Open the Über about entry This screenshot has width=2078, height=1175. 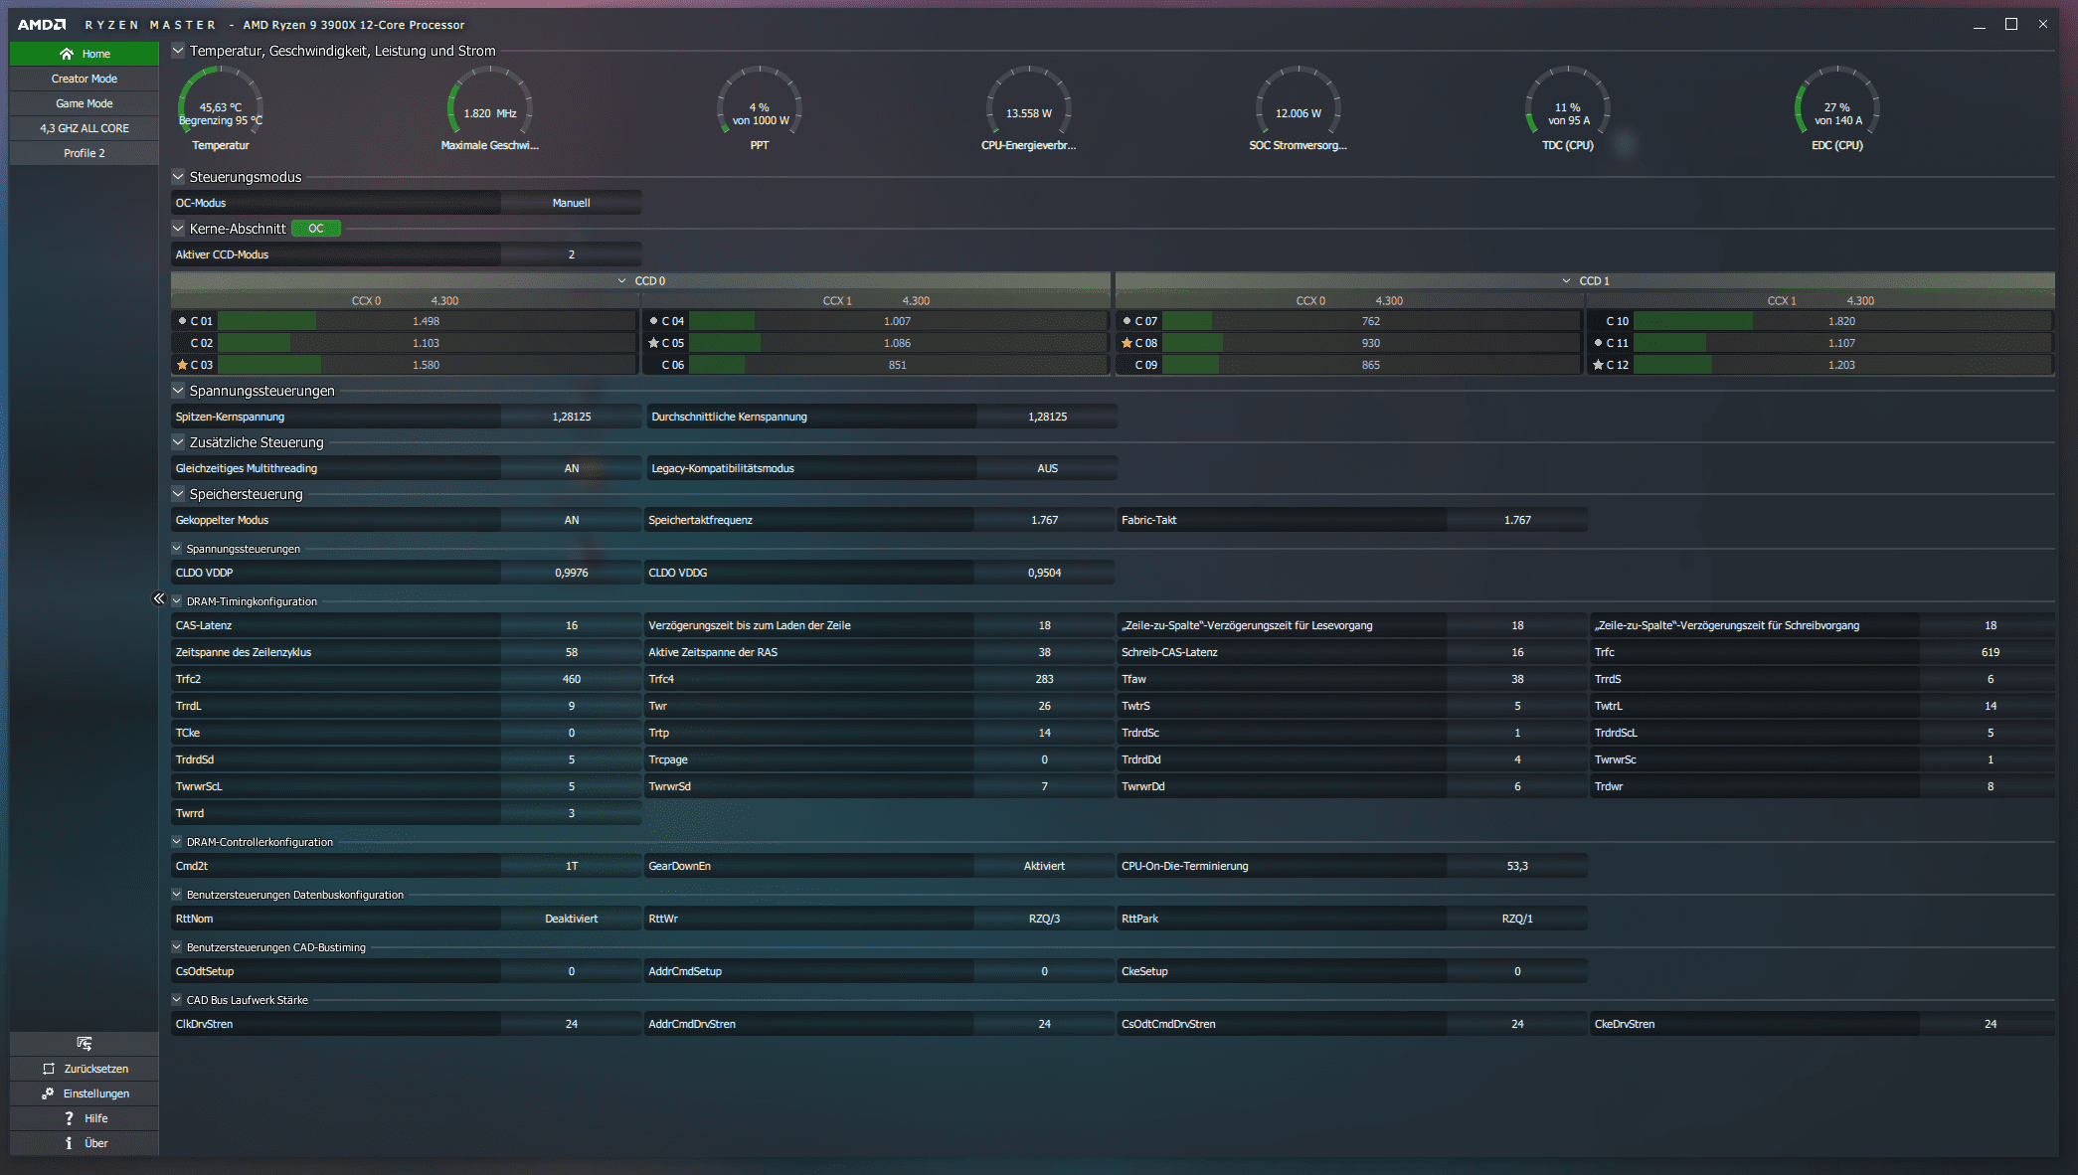click(85, 1143)
